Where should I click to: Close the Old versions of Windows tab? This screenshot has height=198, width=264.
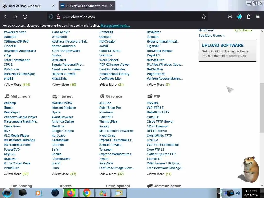111,6
